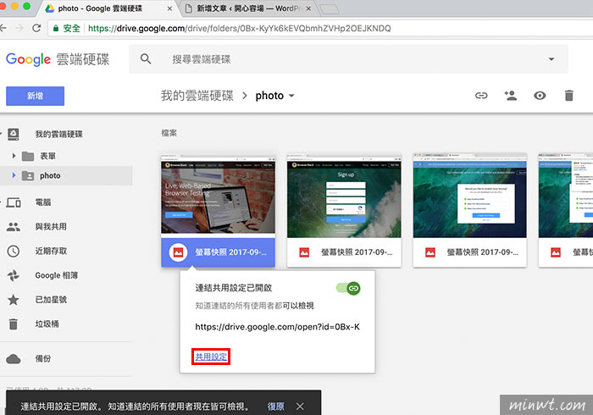
Task: Open Google 相簿 in the sidebar
Action: tap(57, 275)
